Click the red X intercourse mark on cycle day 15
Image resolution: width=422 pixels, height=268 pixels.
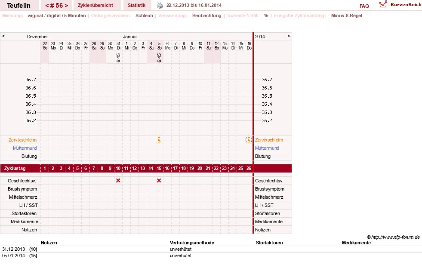click(x=159, y=181)
